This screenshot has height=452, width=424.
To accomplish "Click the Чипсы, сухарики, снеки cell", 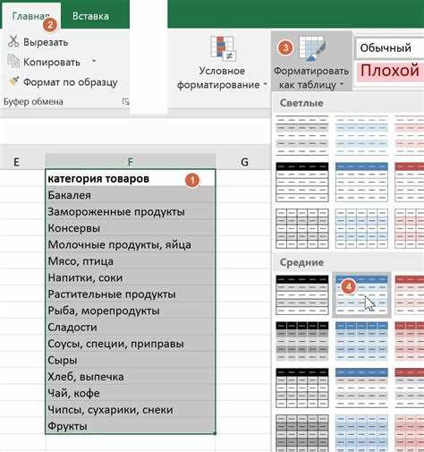I will 131,410.
